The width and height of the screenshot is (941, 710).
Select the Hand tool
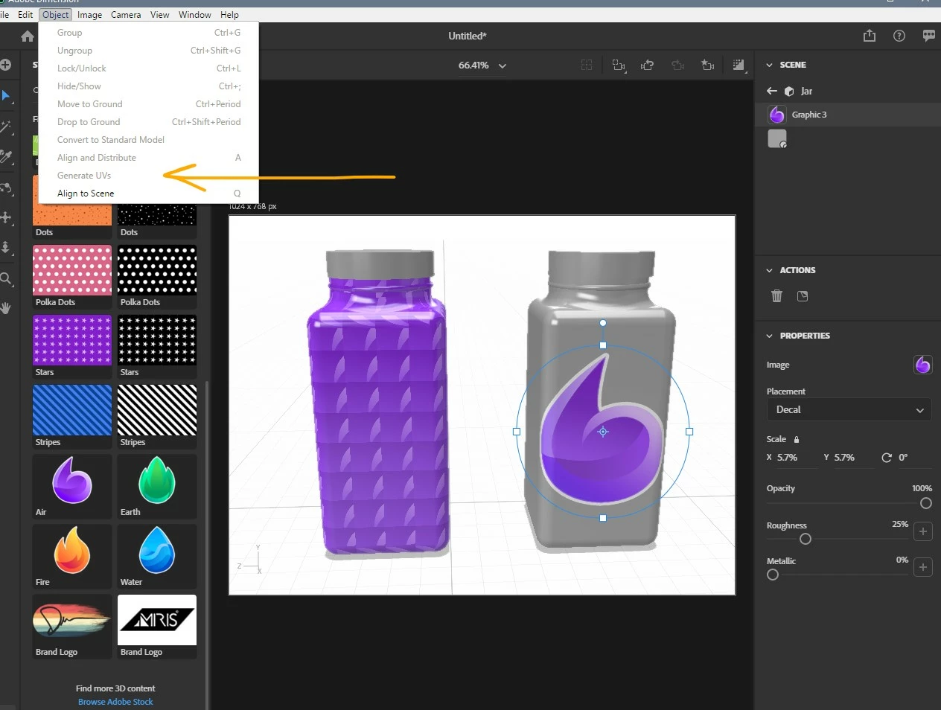coord(6,307)
